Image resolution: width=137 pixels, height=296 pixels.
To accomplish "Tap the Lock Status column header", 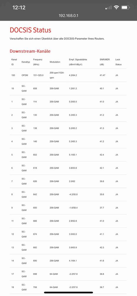I will 119,62.
